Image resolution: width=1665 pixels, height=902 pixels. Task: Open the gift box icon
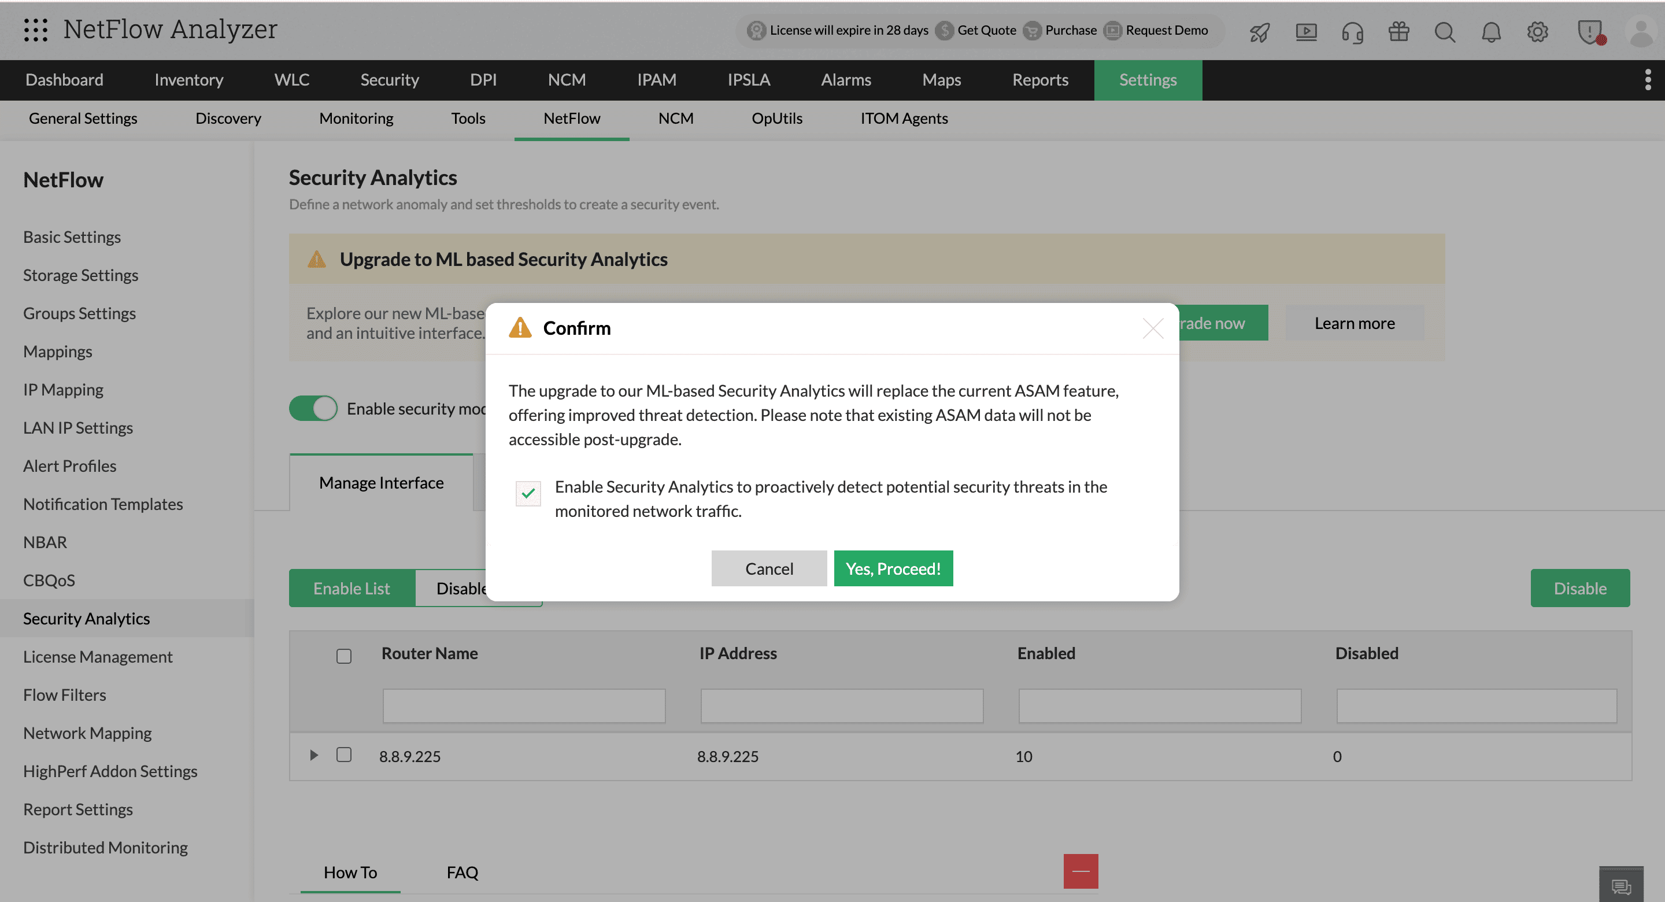click(1398, 32)
